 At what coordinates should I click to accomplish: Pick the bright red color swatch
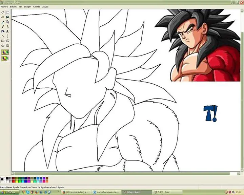pos(13,181)
